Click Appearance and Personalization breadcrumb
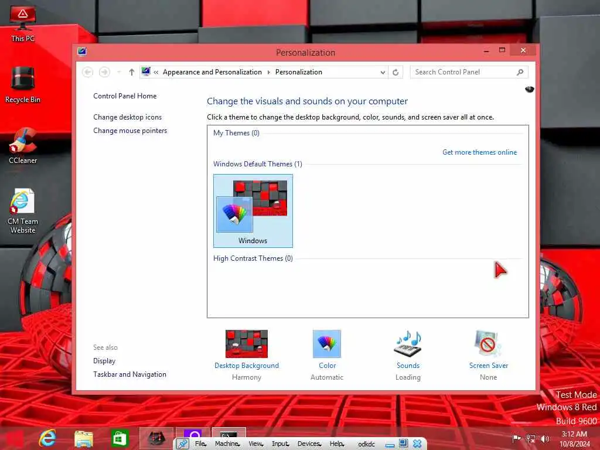Screen dimensions: 600x450 tap(212, 72)
